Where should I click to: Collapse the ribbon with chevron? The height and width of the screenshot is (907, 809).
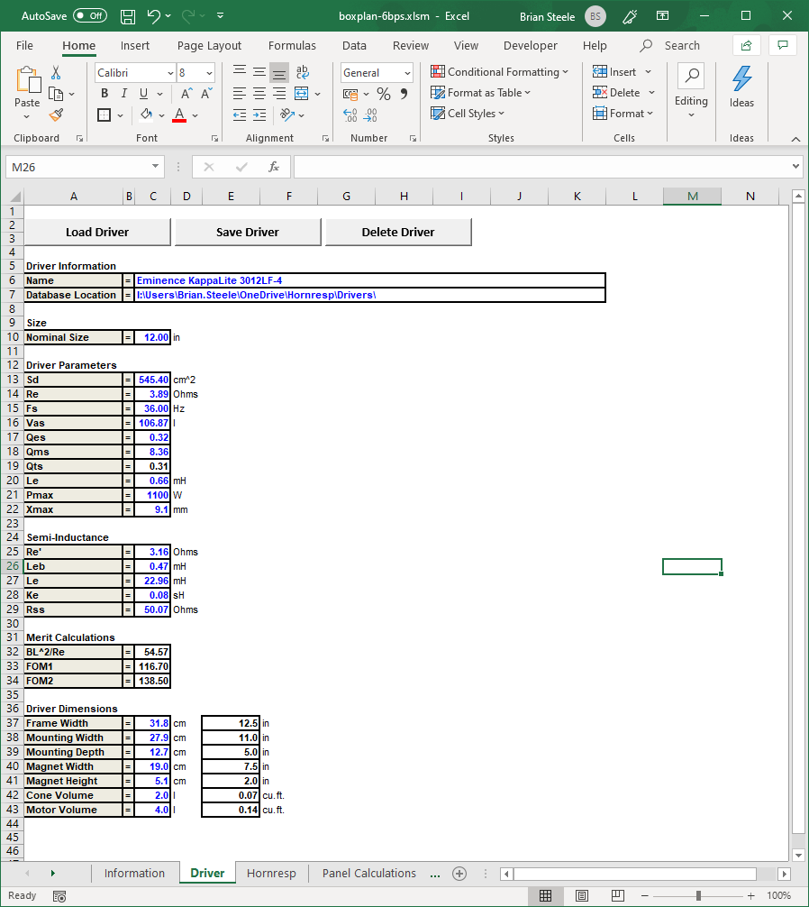[x=795, y=139]
